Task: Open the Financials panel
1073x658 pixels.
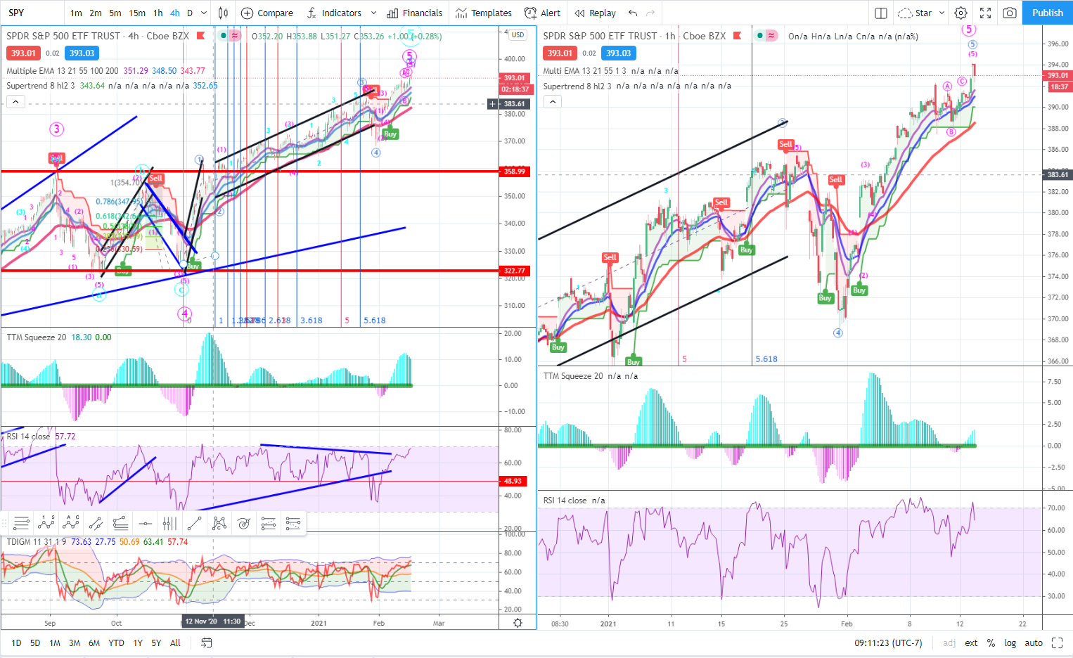Action: click(415, 13)
